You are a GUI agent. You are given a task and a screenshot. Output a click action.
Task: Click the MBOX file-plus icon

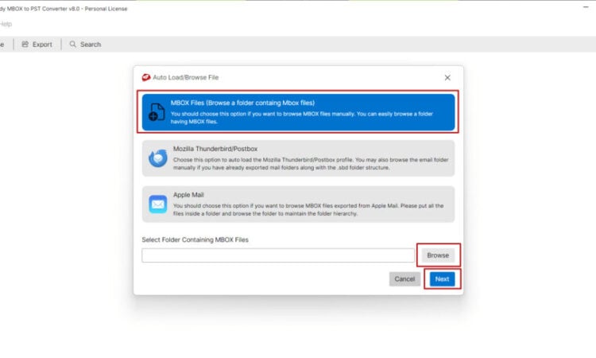(157, 113)
